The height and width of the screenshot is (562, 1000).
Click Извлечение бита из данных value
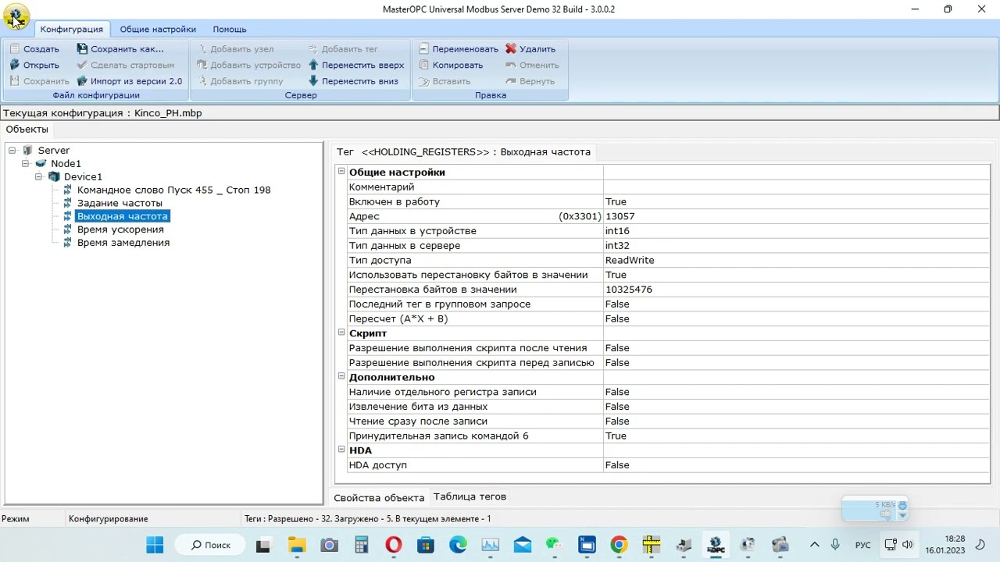point(796,407)
